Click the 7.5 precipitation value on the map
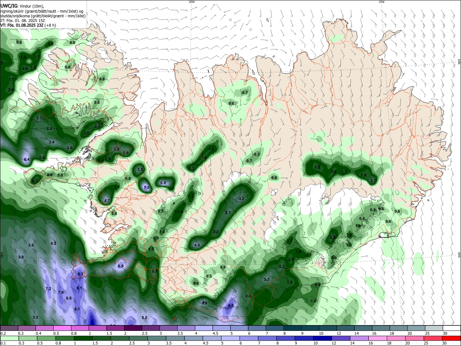Viewport: 461px width, 346px height. (x=147, y=188)
